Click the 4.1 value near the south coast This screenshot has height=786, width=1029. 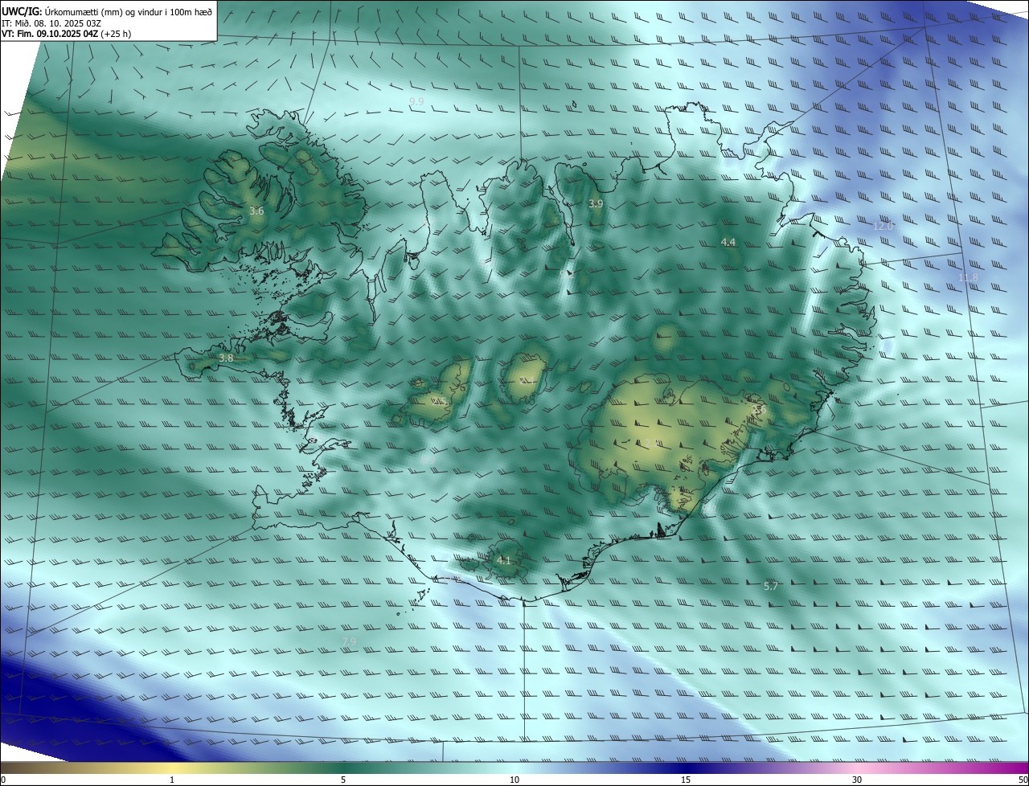[504, 560]
